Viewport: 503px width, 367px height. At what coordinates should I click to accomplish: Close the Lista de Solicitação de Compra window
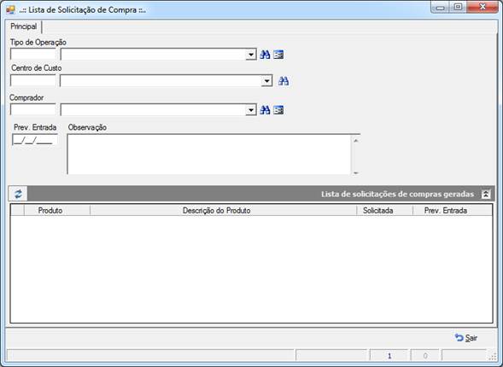(483, 8)
